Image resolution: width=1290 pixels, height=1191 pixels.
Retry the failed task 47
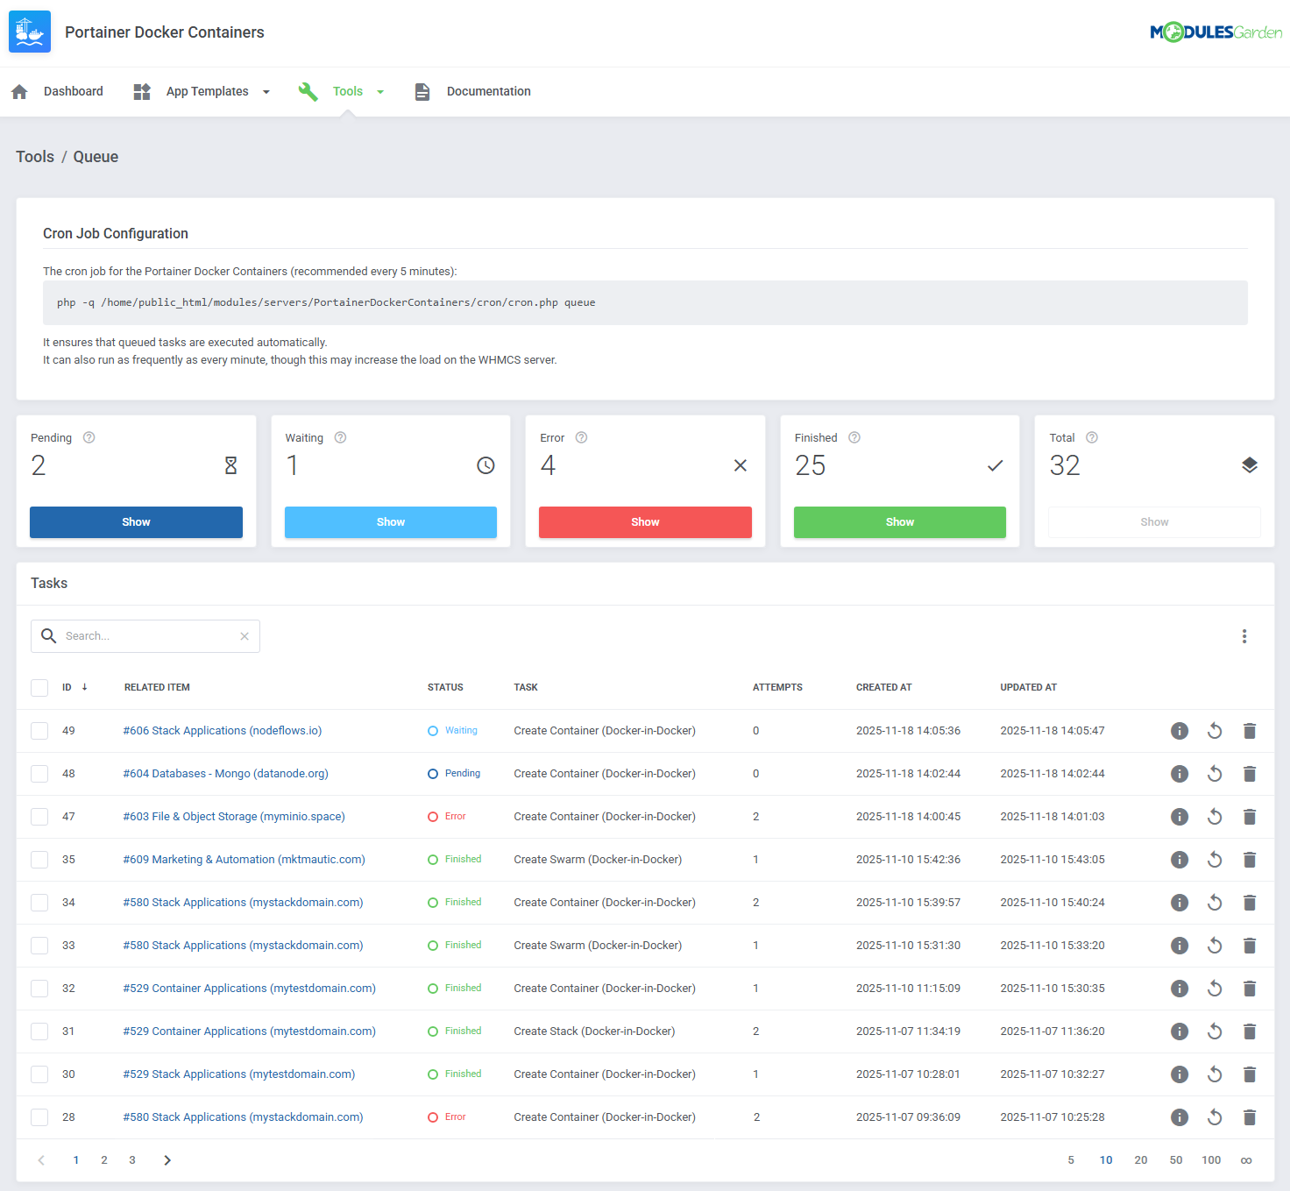1214,816
